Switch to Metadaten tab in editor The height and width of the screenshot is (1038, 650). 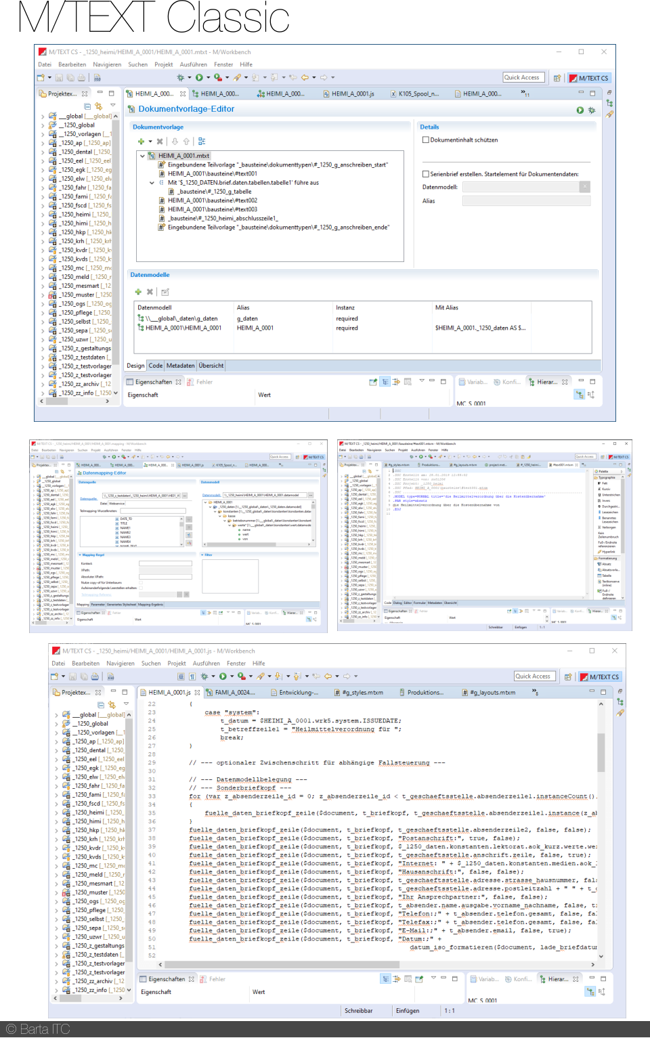click(x=181, y=366)
